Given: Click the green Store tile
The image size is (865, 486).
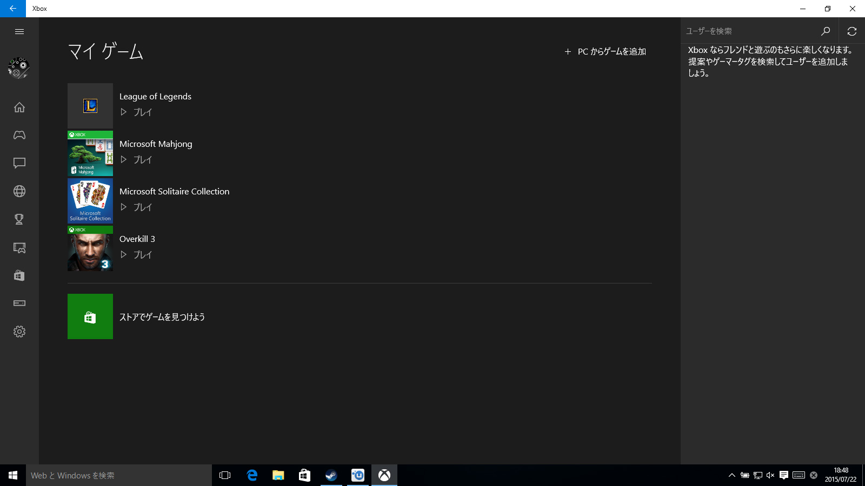Looking at the screenshot, I should point(90,316).
